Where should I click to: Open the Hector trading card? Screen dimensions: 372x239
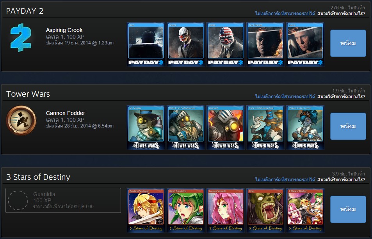click(305, 44)
